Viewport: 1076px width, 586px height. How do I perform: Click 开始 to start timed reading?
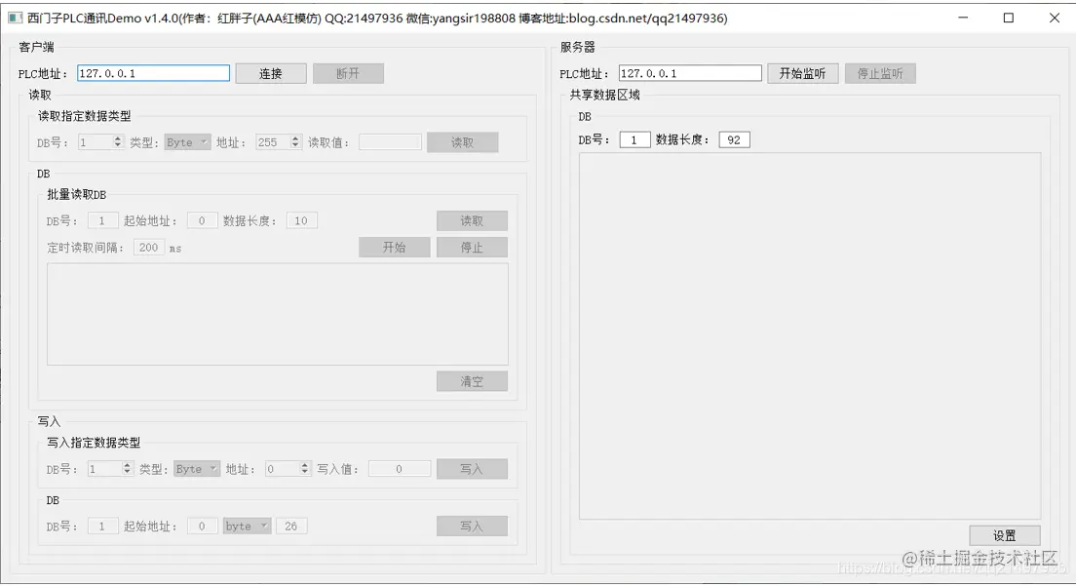click(394, 247)
